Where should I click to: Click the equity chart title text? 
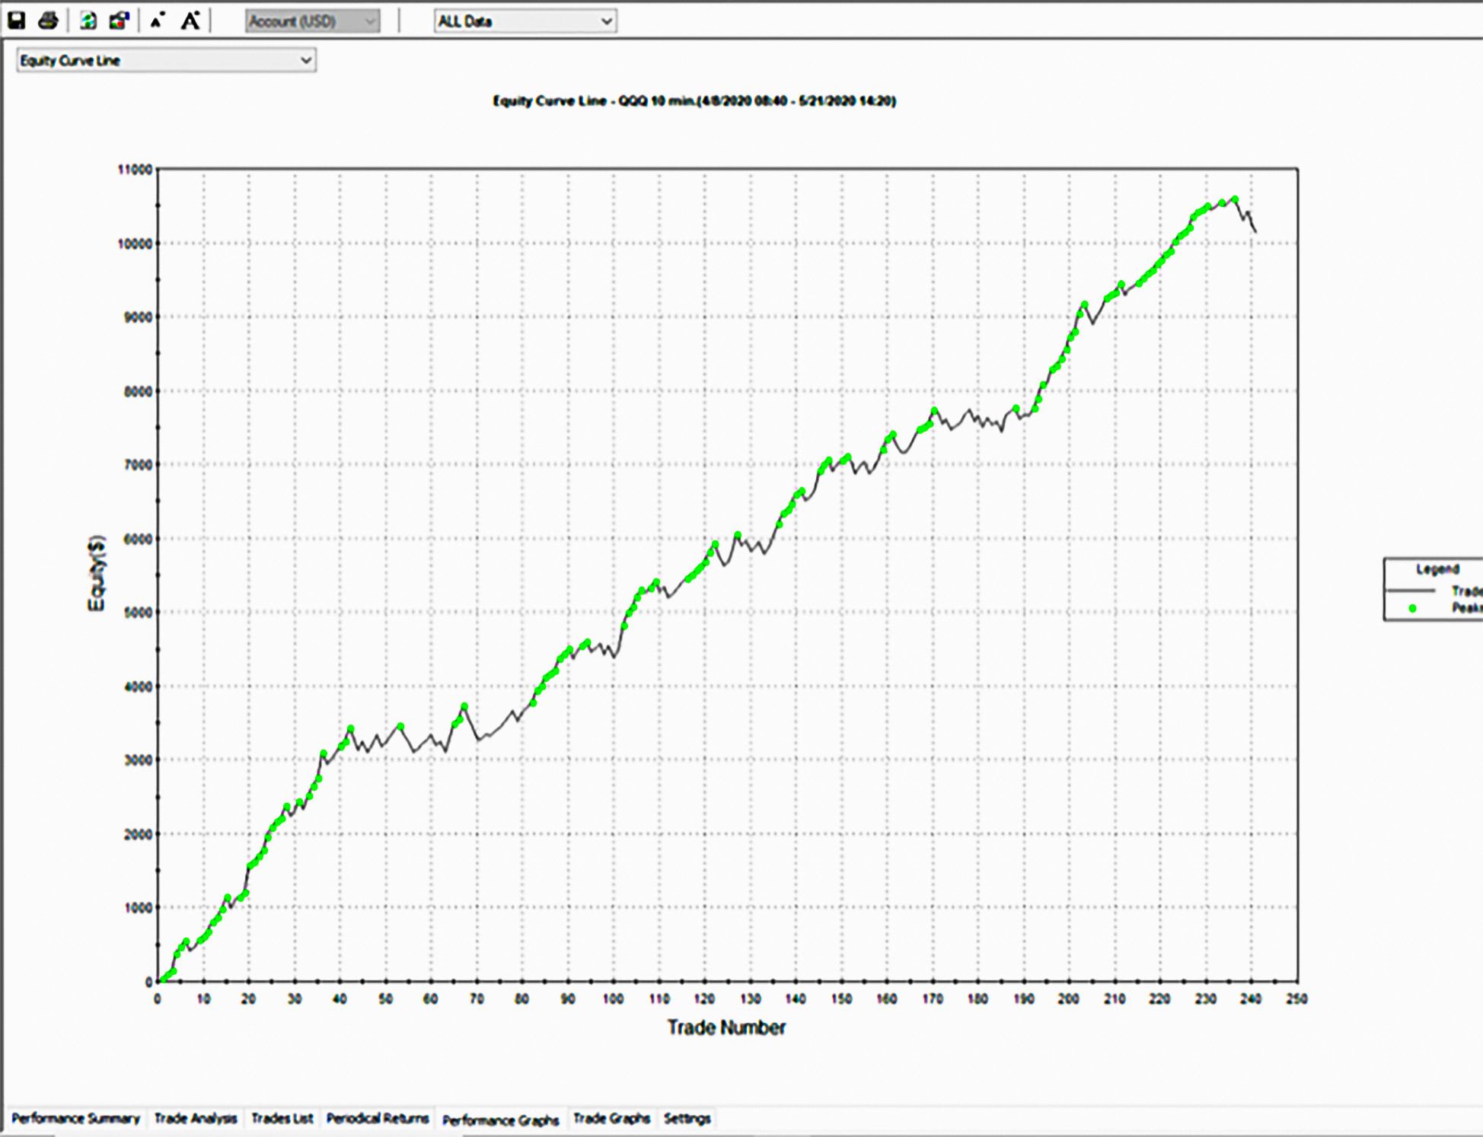pyautogui.click(x=694, y=101)
